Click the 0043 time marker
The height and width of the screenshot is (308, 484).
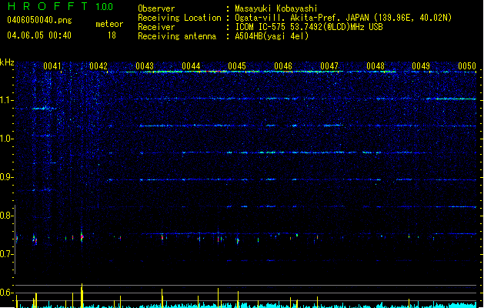click(145, 66)
